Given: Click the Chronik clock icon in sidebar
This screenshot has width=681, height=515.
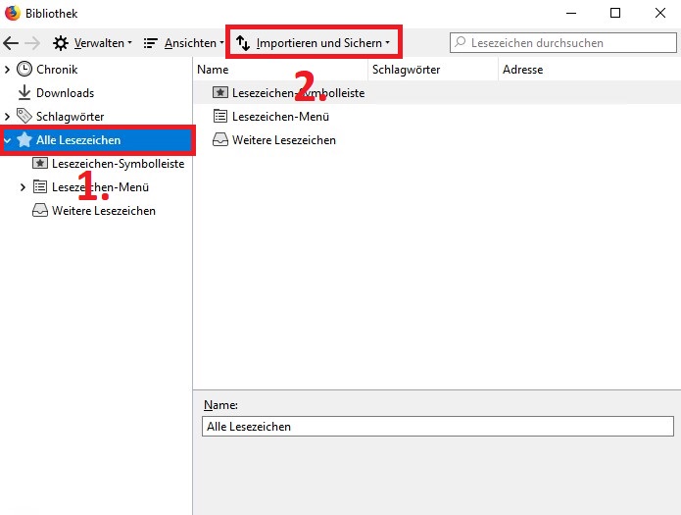Looking at the screenshot, I should (24, 70).
